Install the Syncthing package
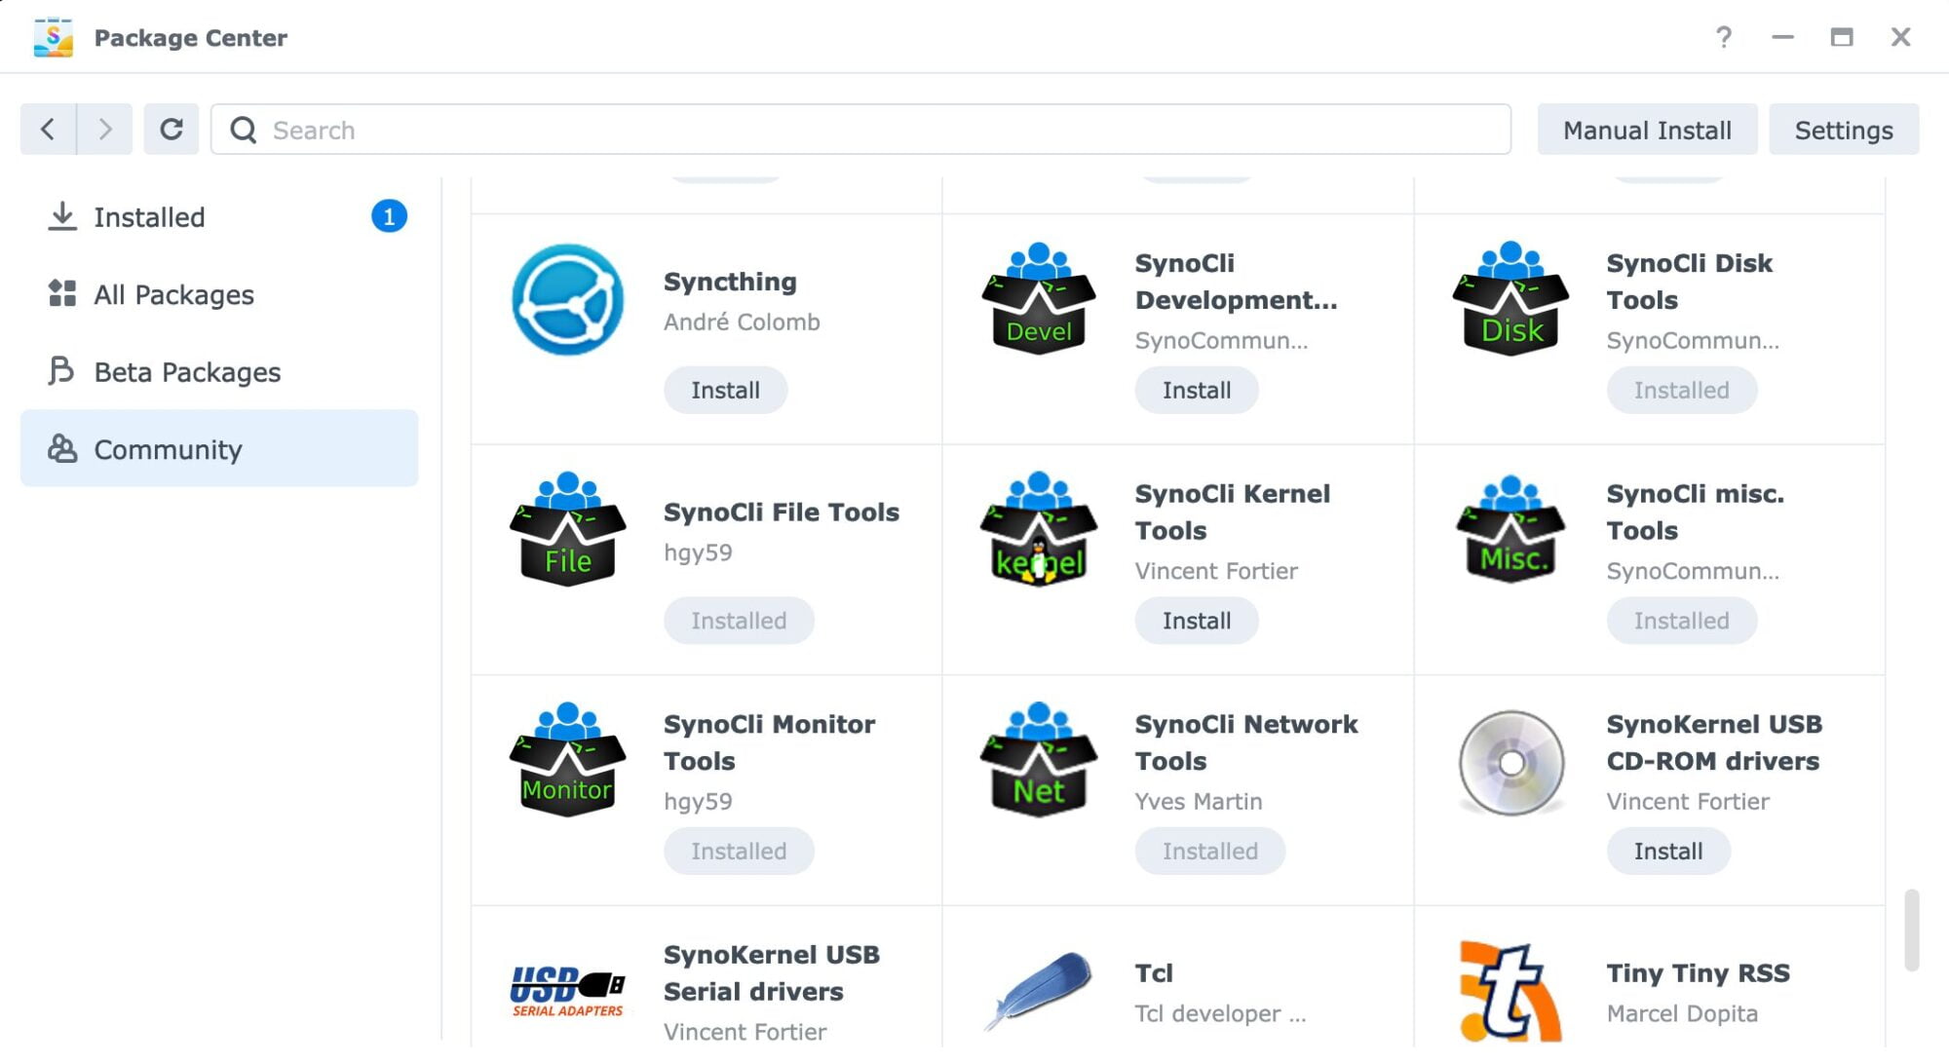 [725, 390]
